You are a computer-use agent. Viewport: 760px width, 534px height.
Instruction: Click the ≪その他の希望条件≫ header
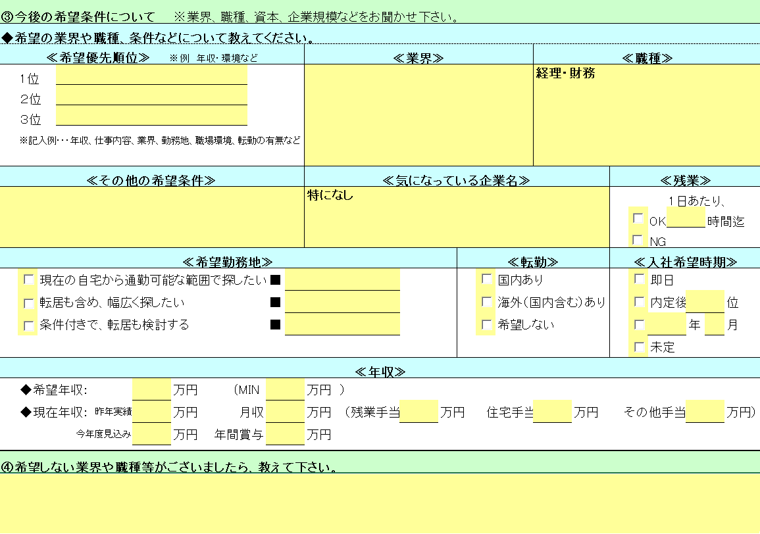(151, 180)
